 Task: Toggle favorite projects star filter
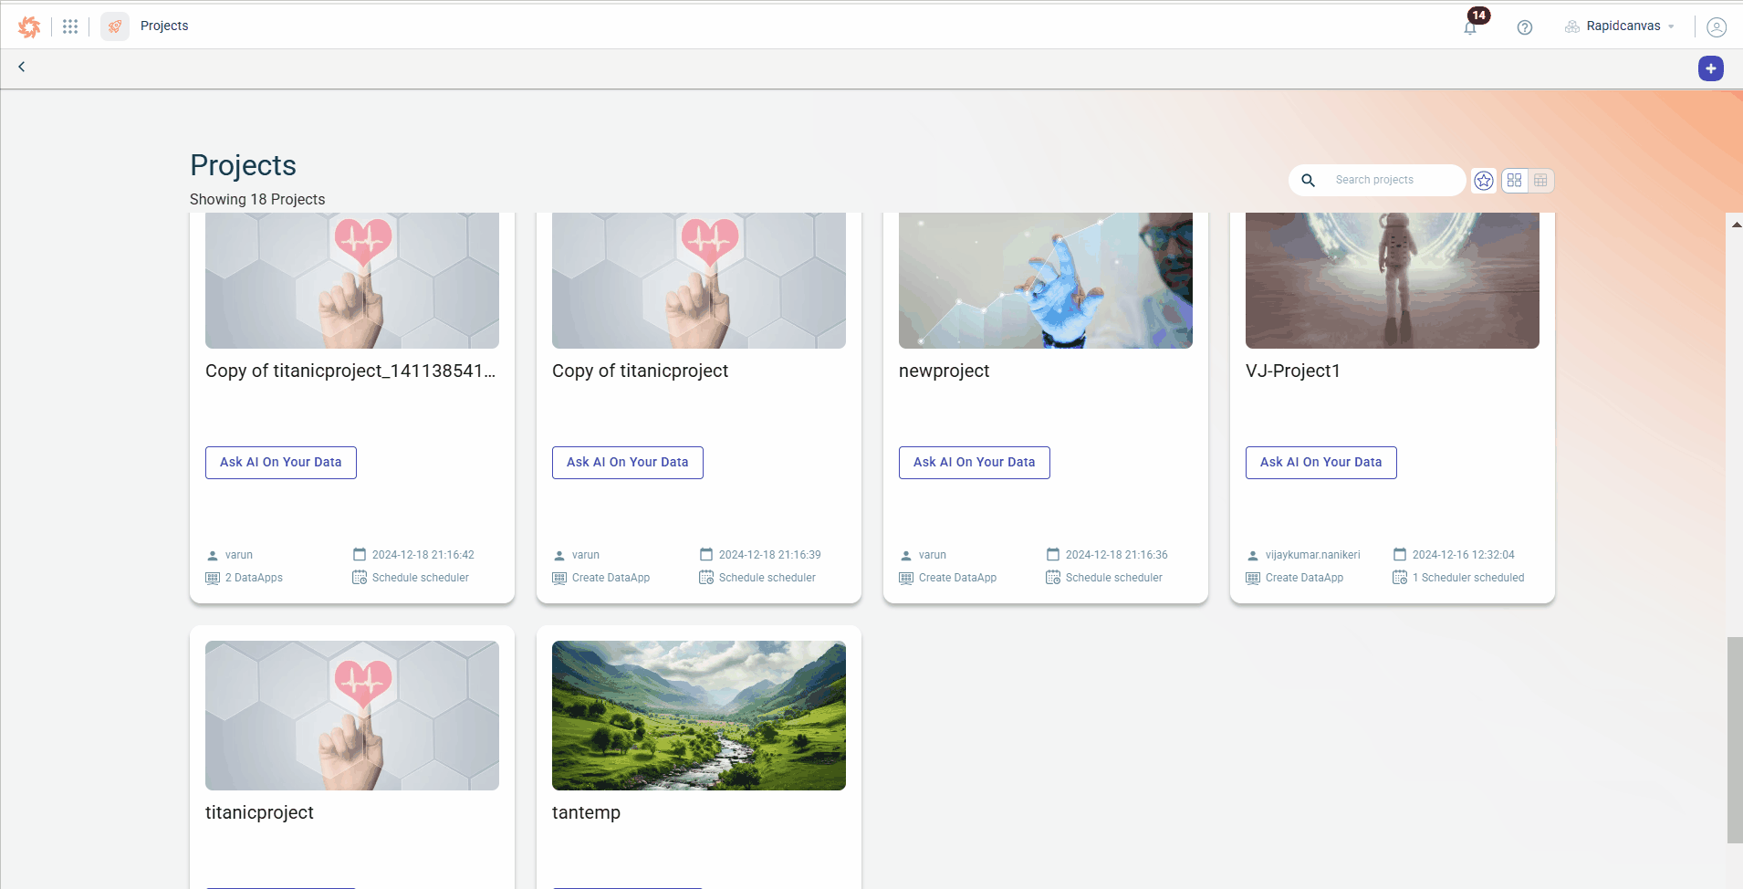coord(1484,181)
